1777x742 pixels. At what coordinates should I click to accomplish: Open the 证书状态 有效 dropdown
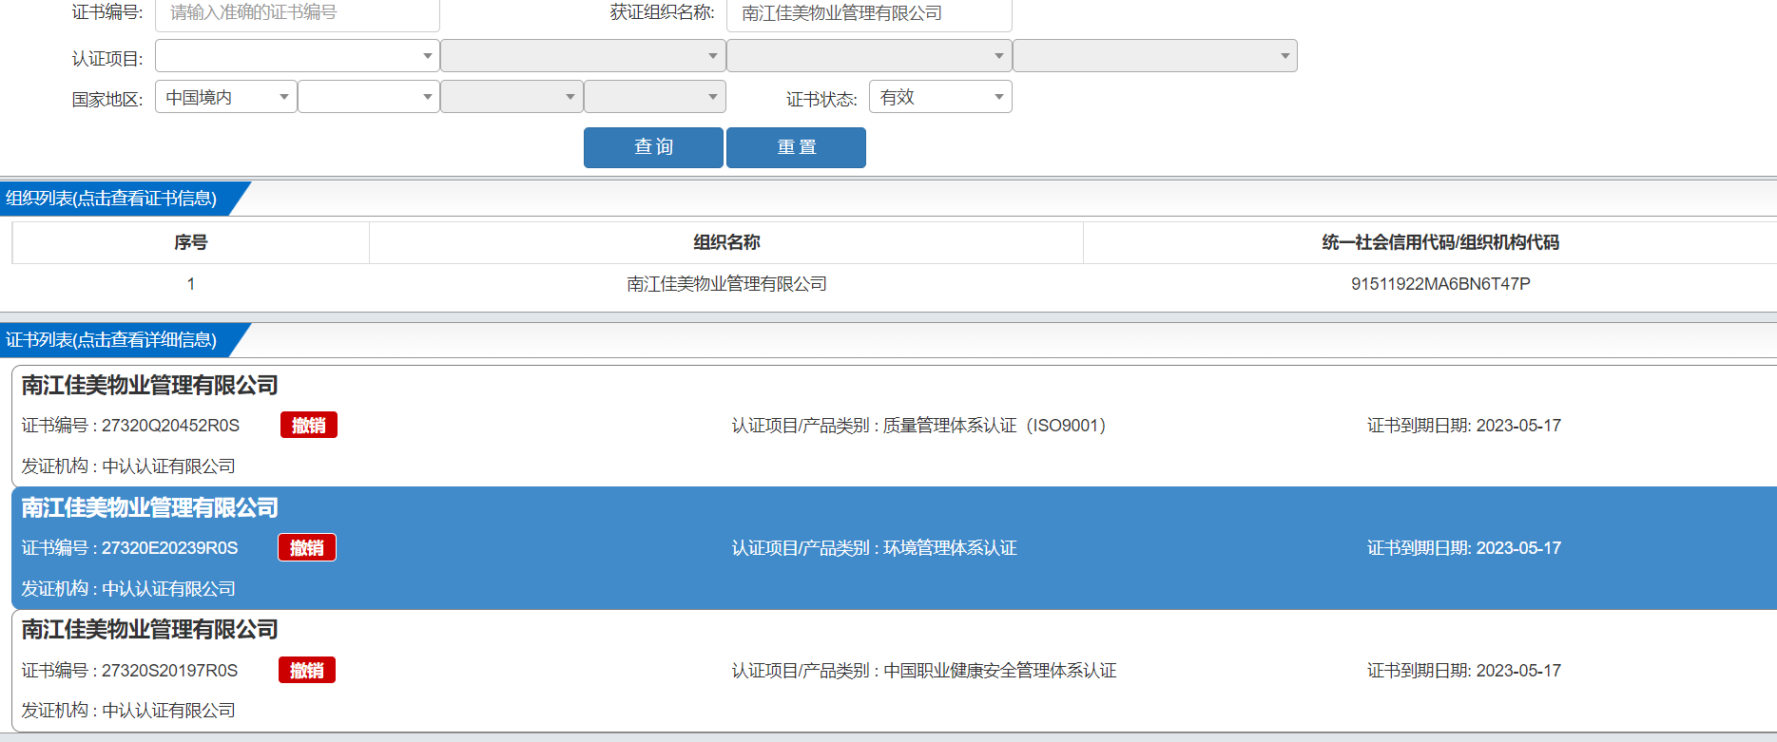point(940,97)
